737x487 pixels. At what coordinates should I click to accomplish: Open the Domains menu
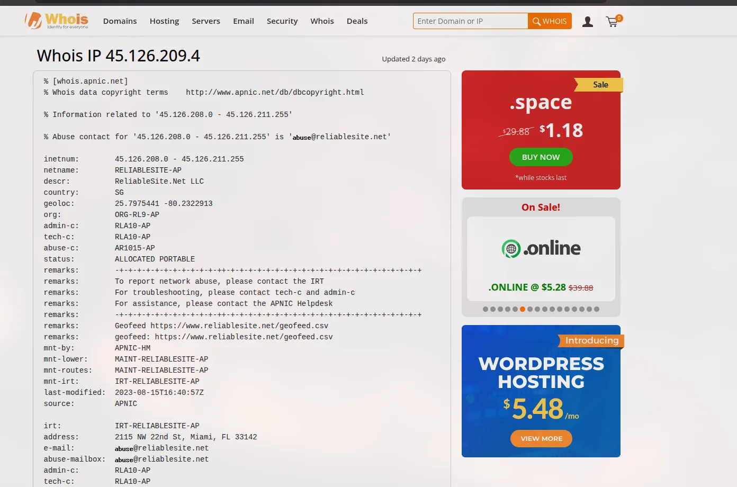coord(120,21)
